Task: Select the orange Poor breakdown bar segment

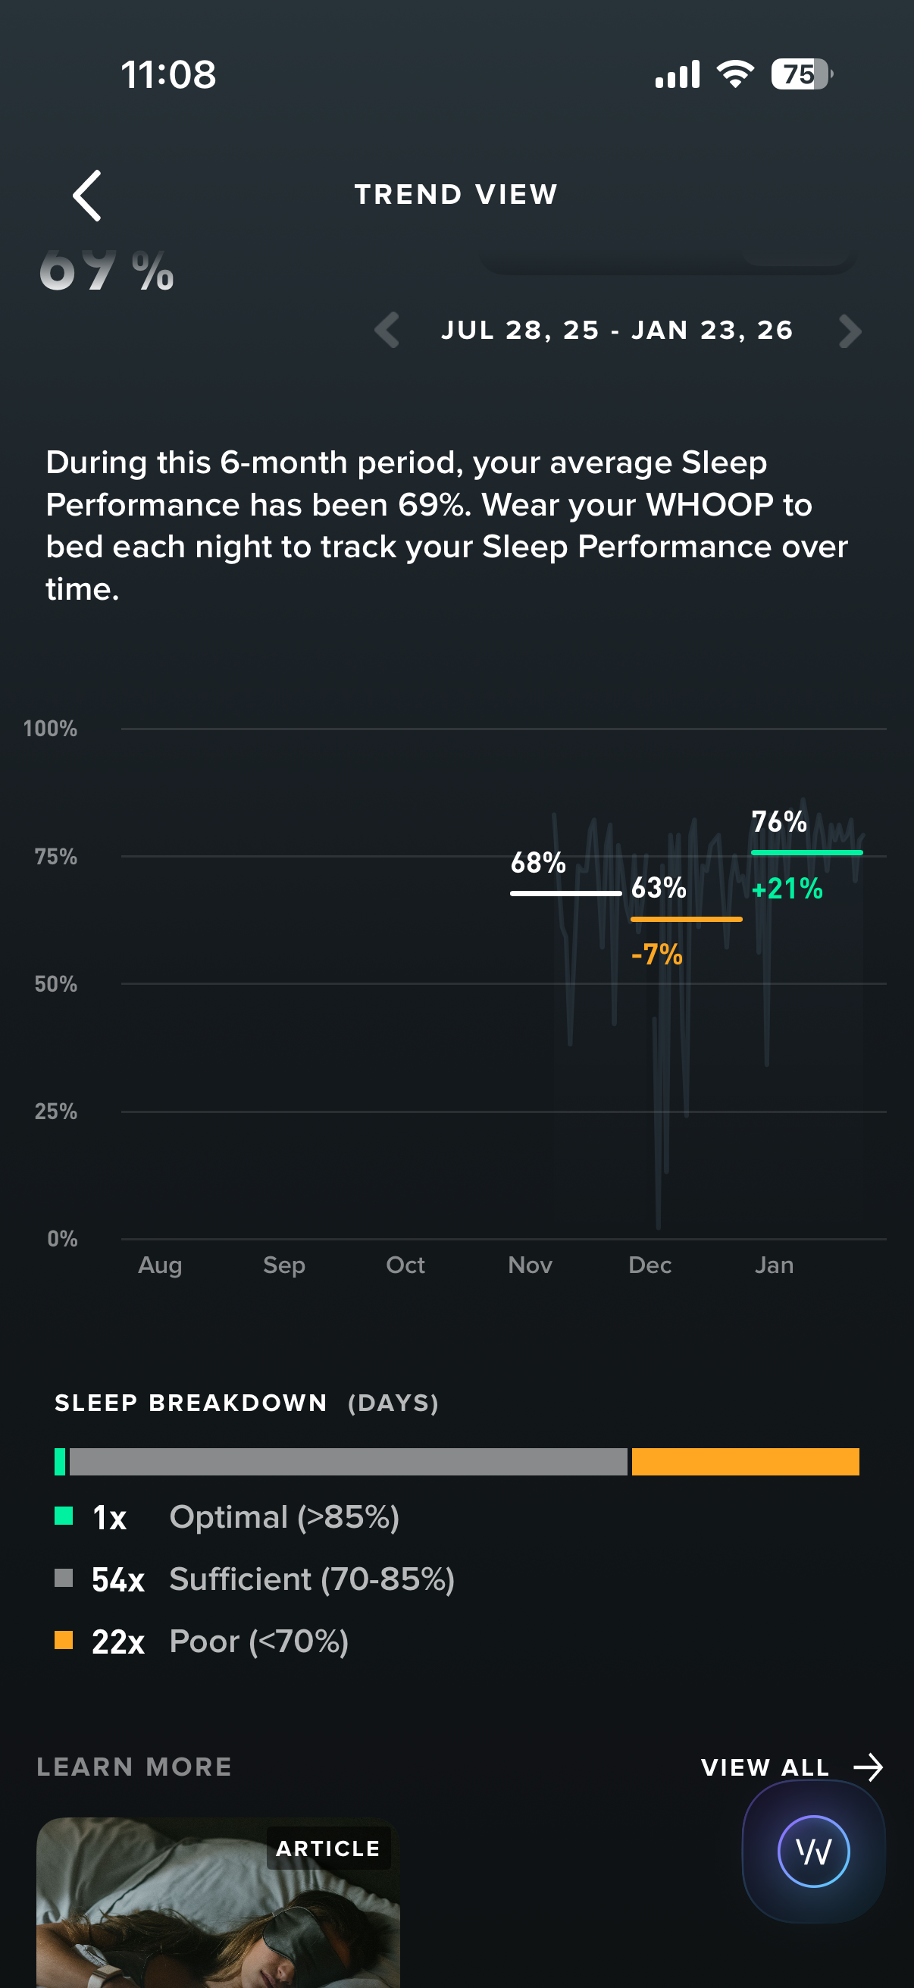Action: pos(744,1461)
